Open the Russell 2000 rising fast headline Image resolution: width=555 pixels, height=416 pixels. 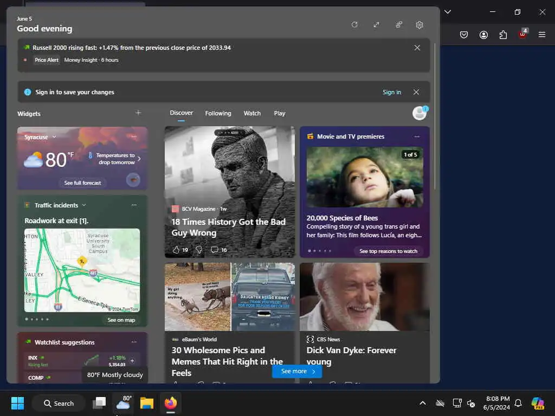pyautogui.click(x=132, y=48)
